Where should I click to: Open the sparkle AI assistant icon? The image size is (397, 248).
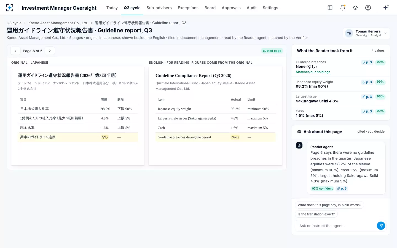386,7
